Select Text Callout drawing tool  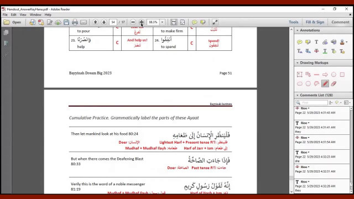pos(308,75)
